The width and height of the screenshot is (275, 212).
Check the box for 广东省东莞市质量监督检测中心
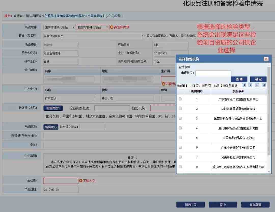coord(180,99)
